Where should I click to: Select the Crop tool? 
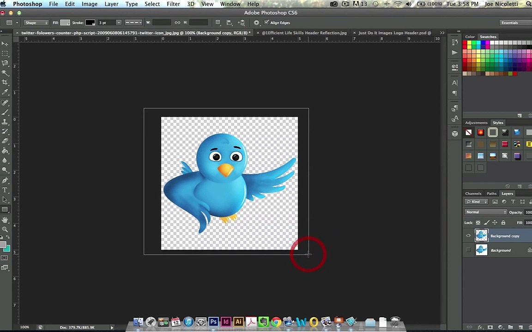click(x=5, y=82)
